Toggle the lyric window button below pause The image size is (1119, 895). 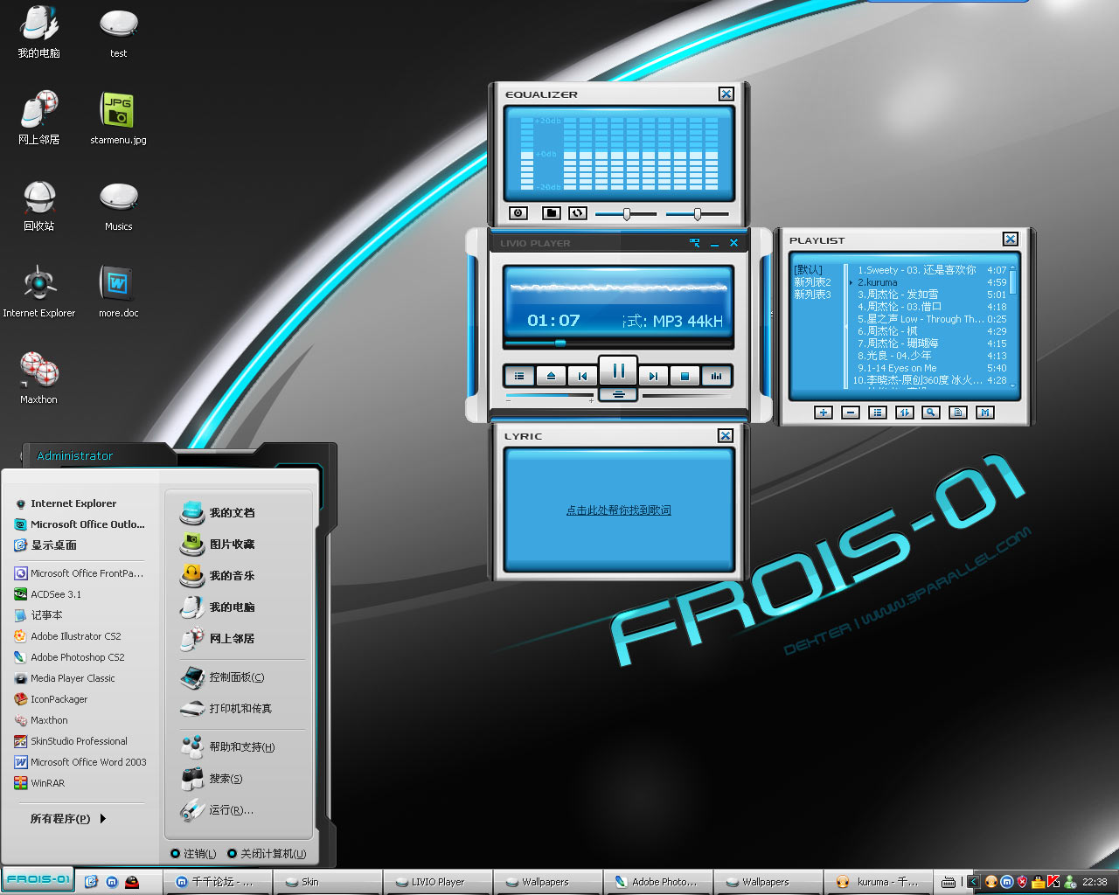point(618,394)
